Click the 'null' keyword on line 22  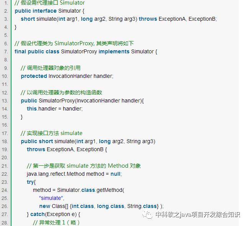pos(115,174)
